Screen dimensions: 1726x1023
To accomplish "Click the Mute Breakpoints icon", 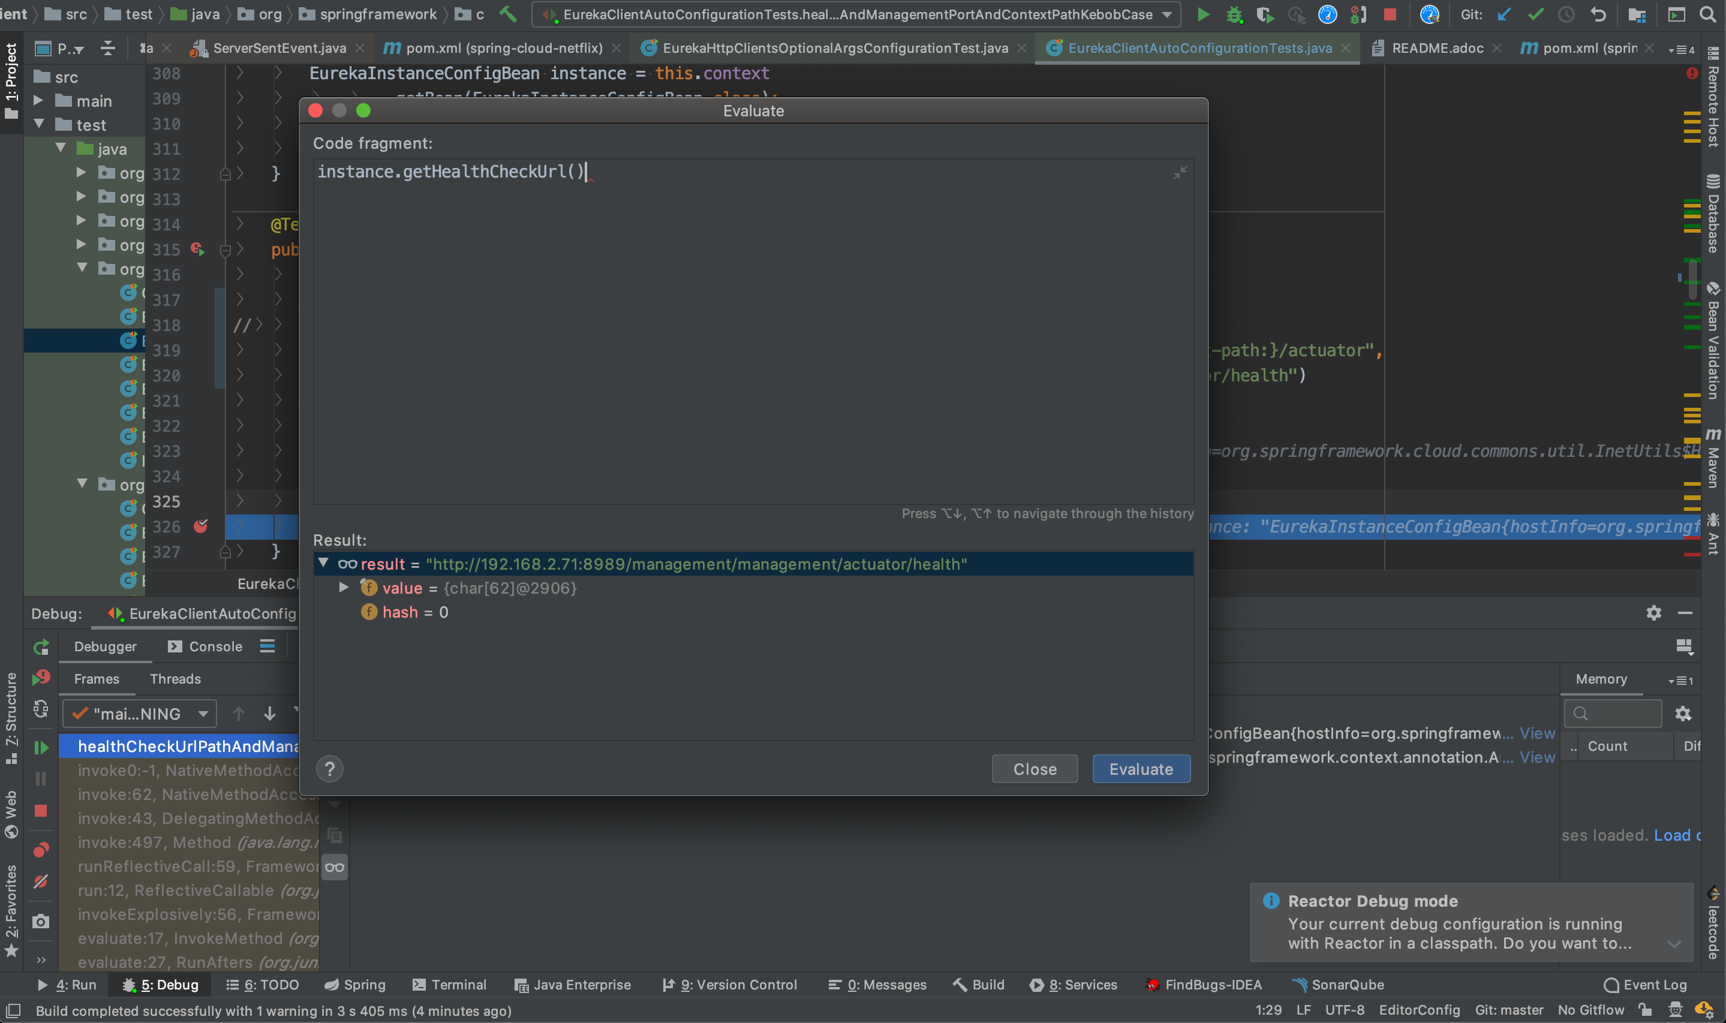I will click(41, 881).
